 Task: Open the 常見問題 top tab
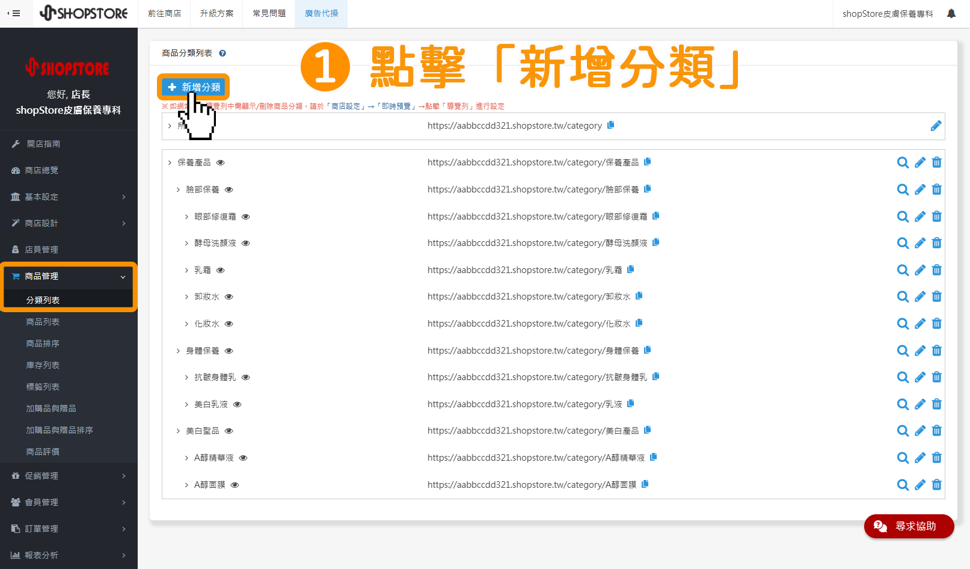click(269, 13)
